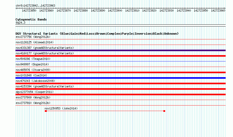233x137 pixels.
Task: Click ruler position 142723960
Action: [218, 10]
